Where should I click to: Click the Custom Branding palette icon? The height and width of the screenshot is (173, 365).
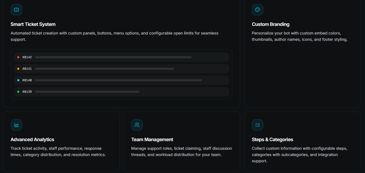click(258, 10)
